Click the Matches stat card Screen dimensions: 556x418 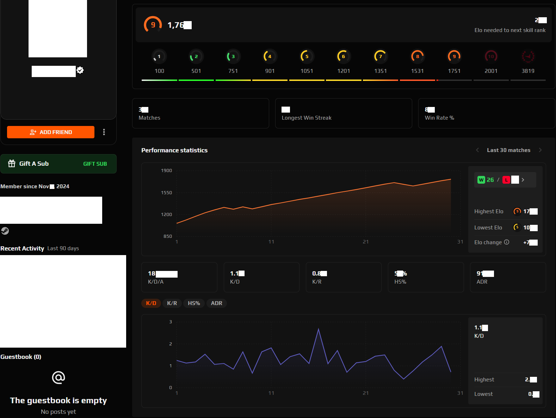(200, 113)
